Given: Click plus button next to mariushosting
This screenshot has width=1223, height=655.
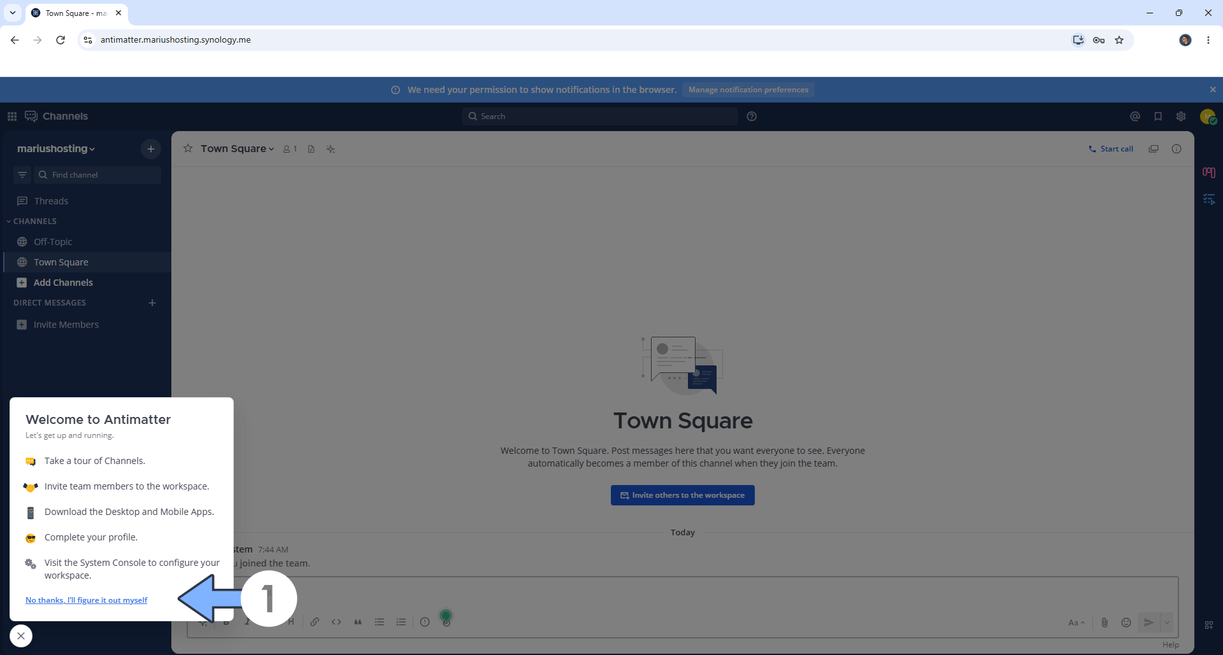Looking at the screenshot, I should click(x=151, y=149).
